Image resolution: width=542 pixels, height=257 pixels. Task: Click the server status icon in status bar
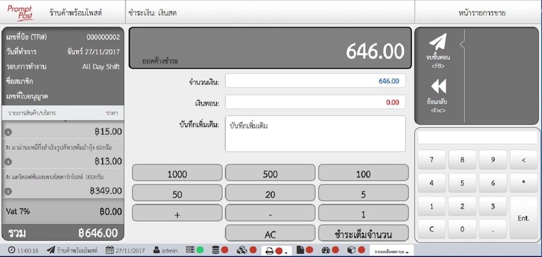pyautogui.click(x=190, y=250)
